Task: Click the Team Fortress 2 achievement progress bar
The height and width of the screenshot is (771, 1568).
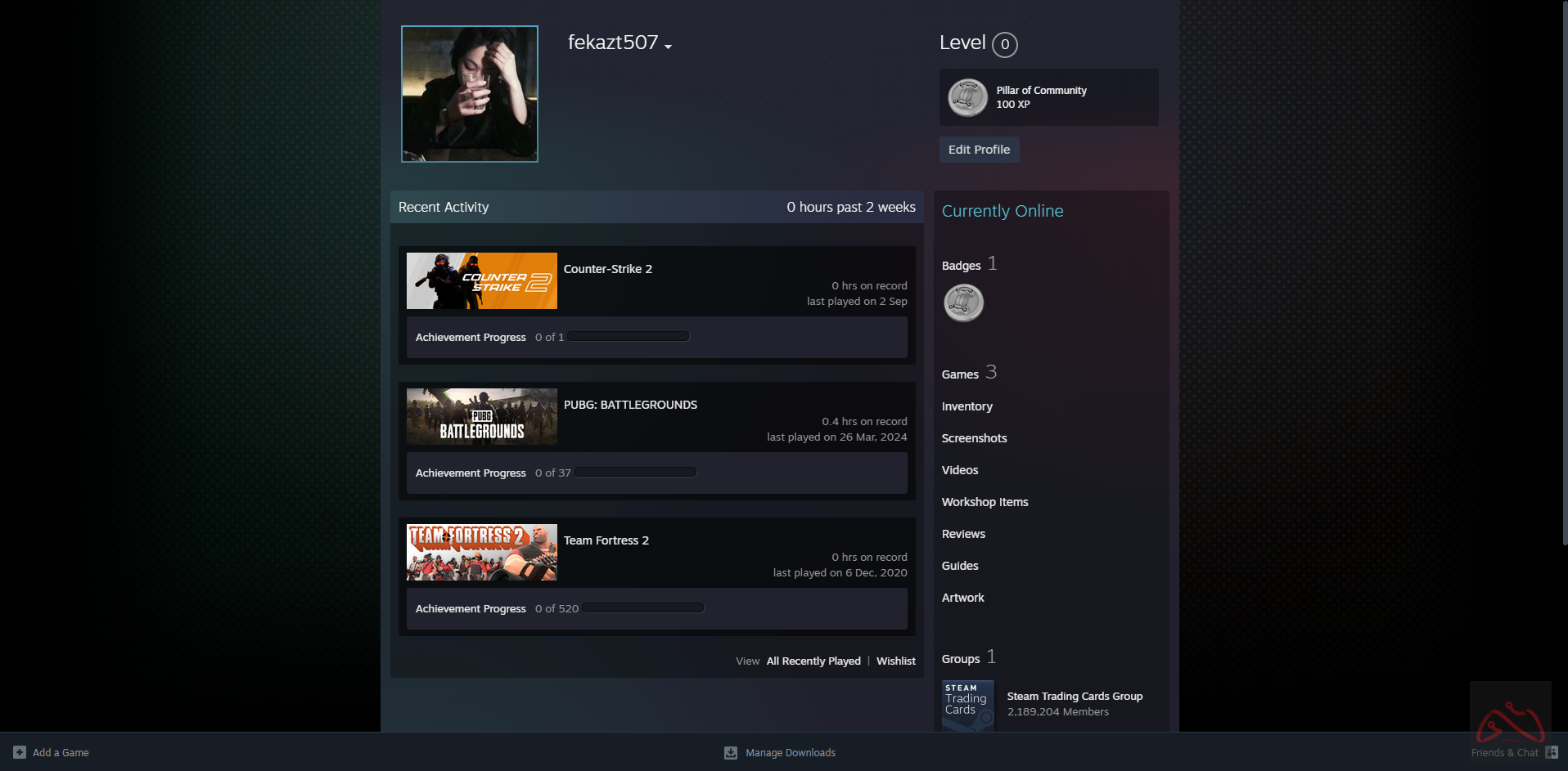Action: click(643, 608)
